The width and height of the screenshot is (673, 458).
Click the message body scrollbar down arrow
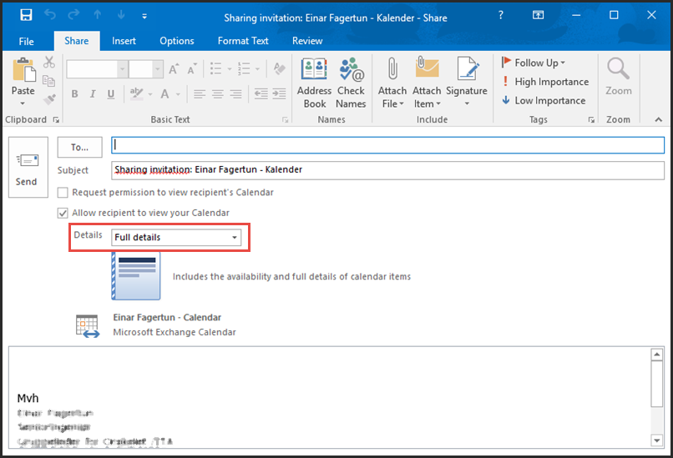[x=656, y=439]
